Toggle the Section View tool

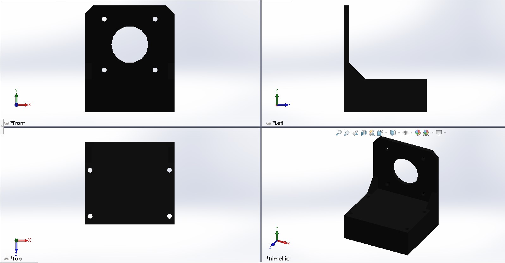pos(364,133)
